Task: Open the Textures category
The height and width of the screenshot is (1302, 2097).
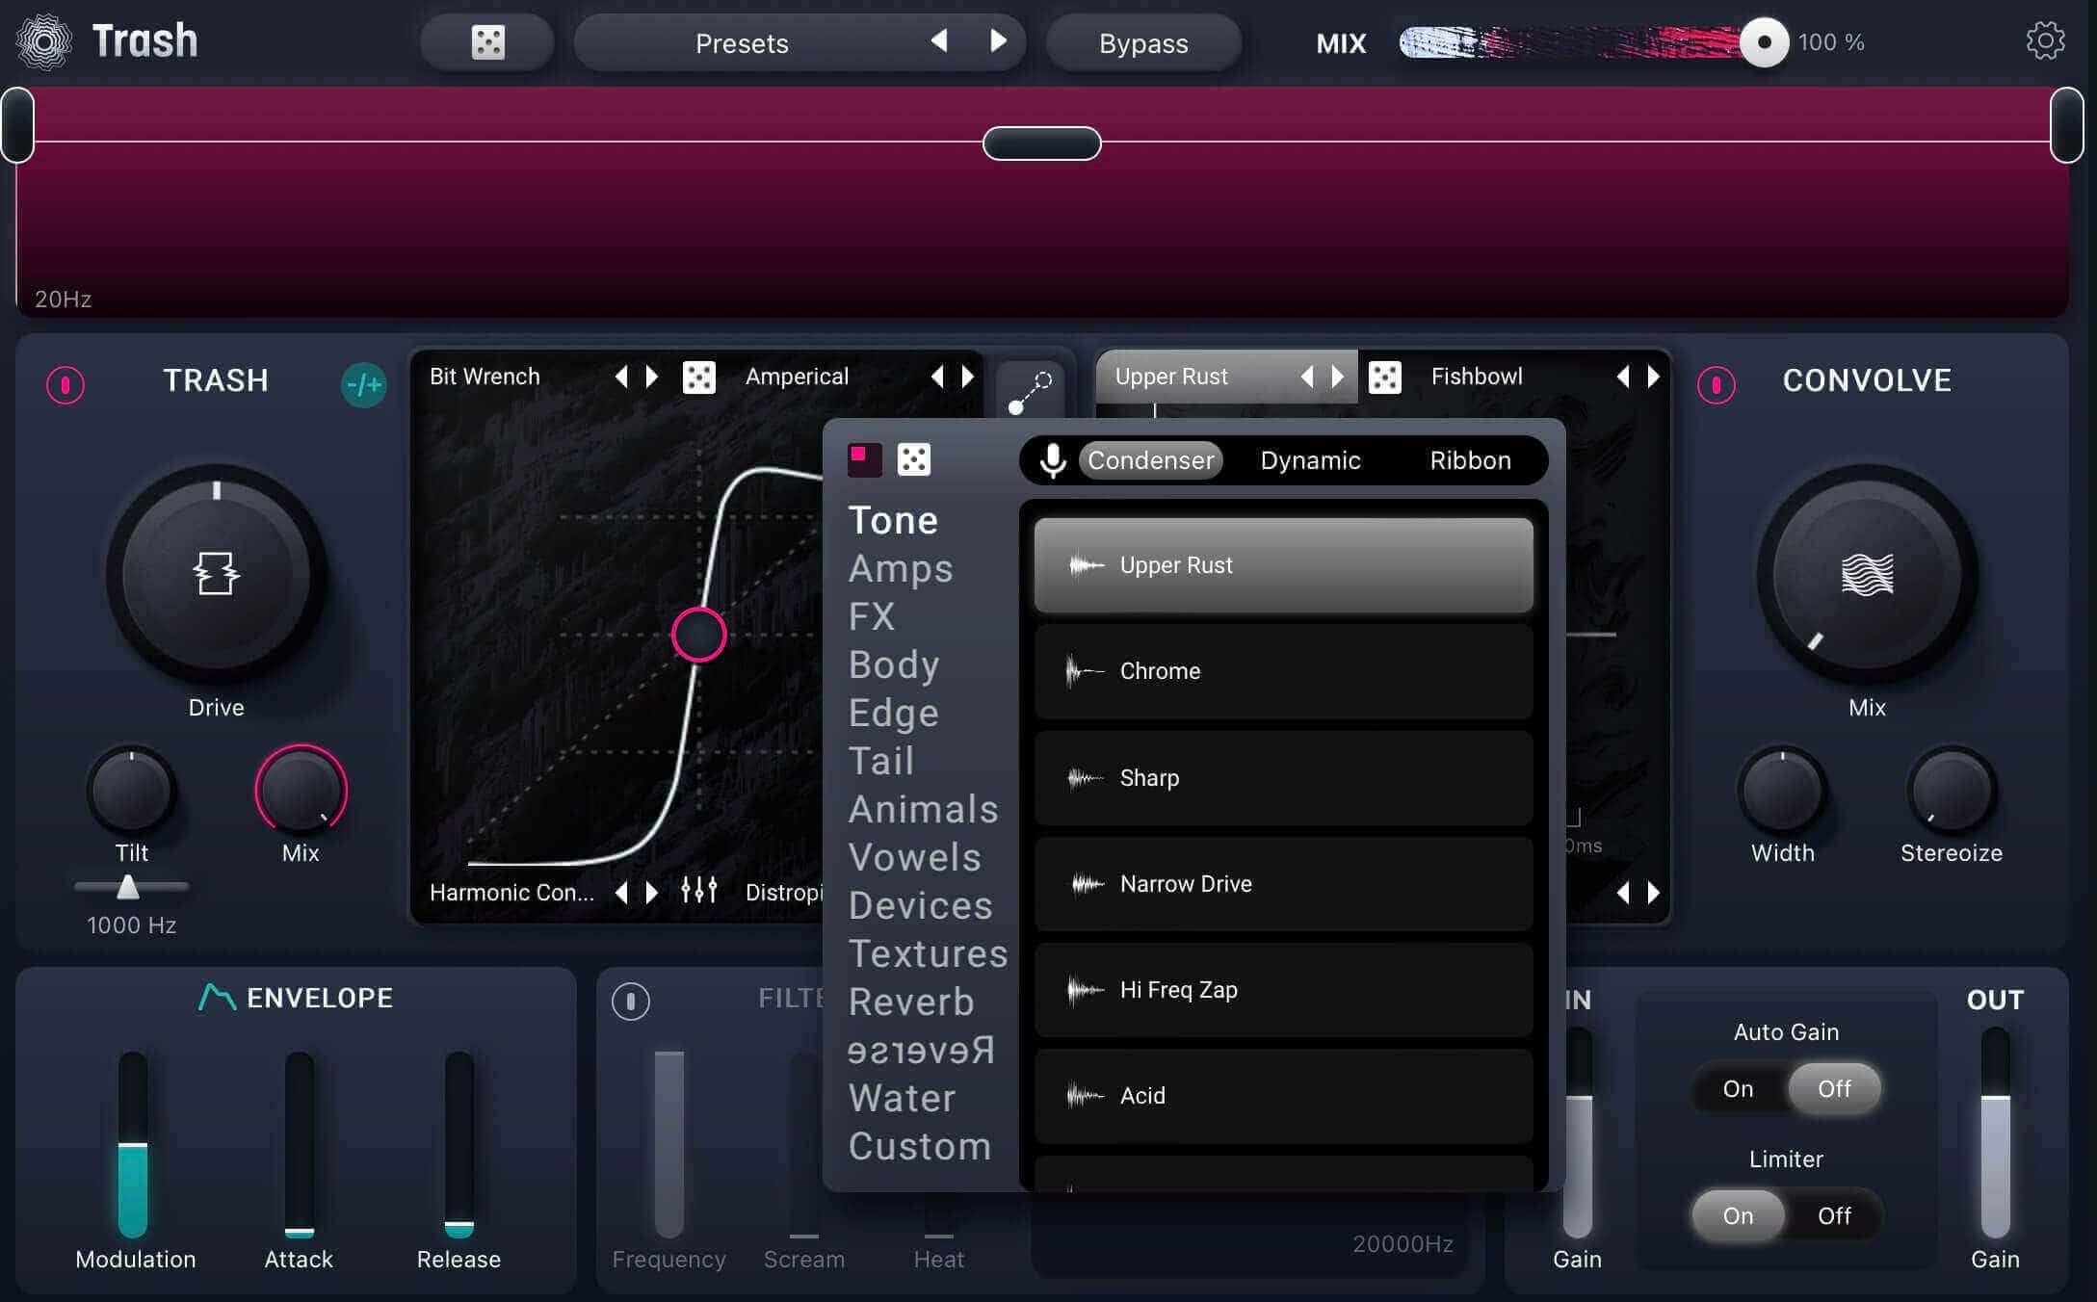Action: tap(929, 953)
